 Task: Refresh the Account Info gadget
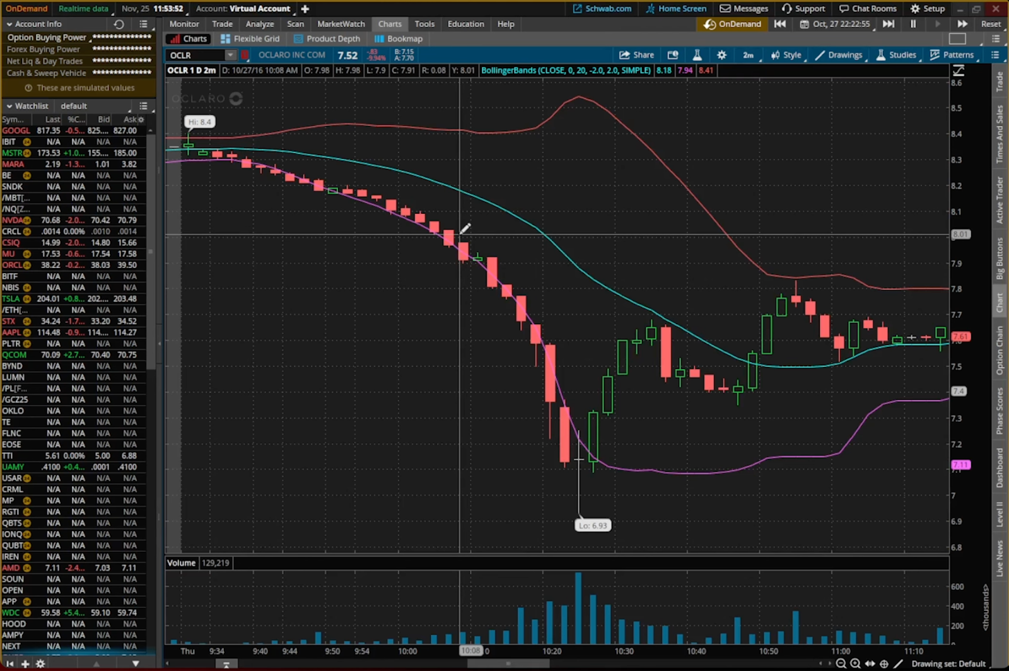coord(119,24)
